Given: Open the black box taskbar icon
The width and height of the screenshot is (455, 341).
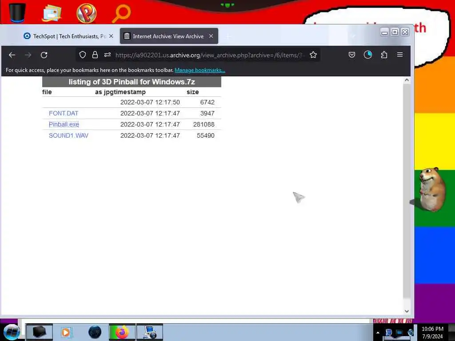Looking at the screenshot, I should pyautogui.click(x=40, y=332).
